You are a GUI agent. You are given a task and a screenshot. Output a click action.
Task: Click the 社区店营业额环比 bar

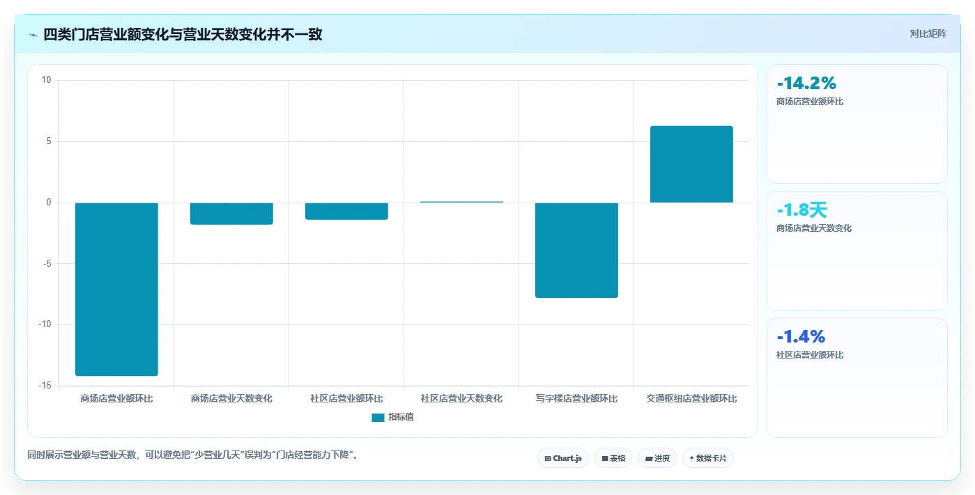click(346, 211)
